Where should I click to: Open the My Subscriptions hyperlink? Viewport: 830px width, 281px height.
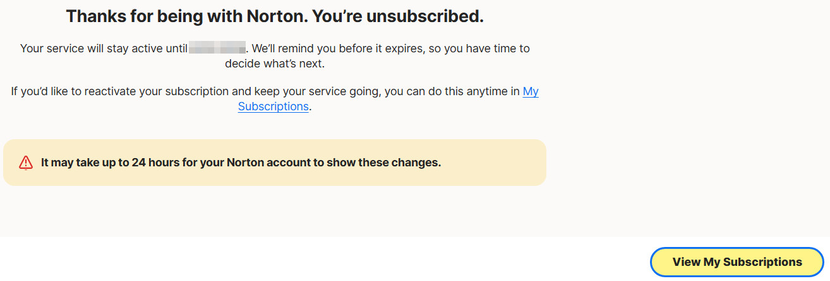pos(273,106)
